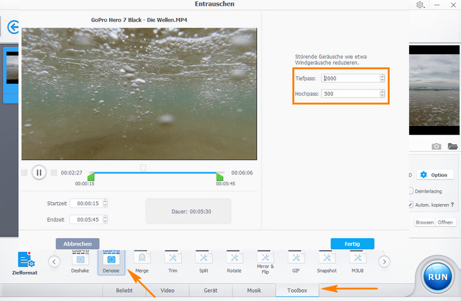Viewport: 461px width, 301px height.
Task: Click the green trim start marker
Action: 91,177
